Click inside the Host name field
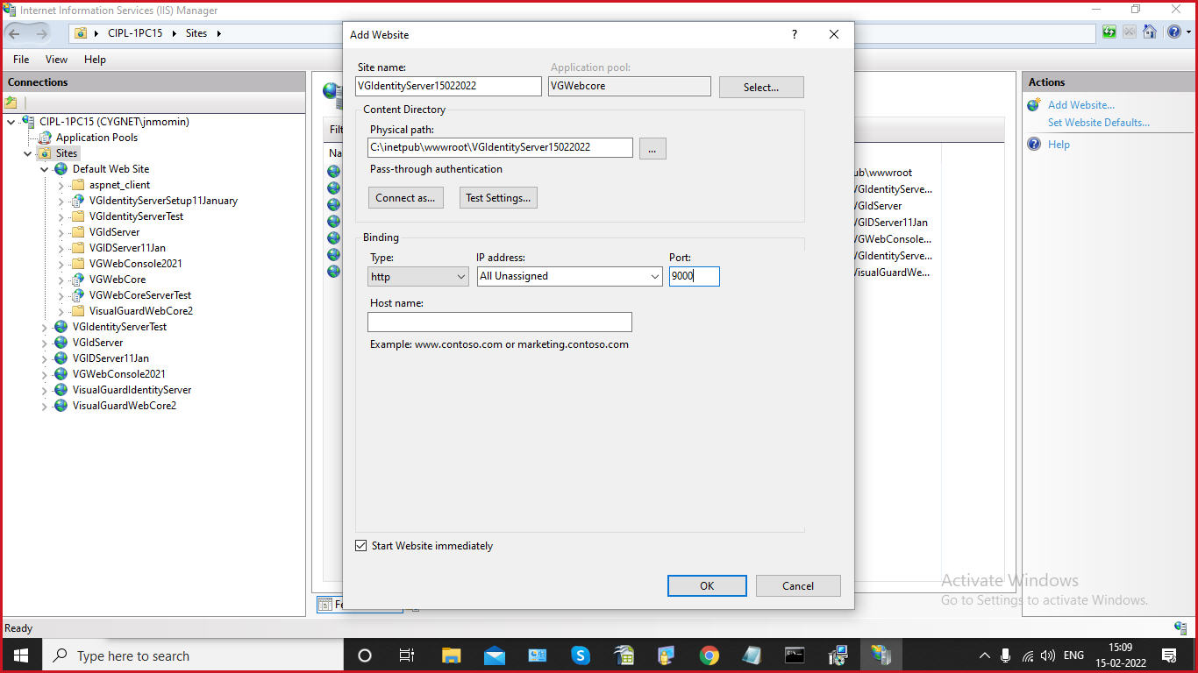Screen dimensions: 1198x673 coord(499,322)
